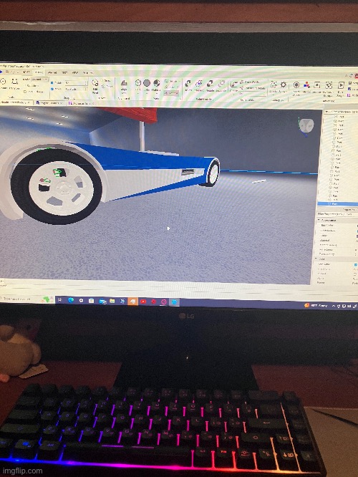This screenshot has width=358, height=477.
Task: Open the Collision Groups editor
Action: point(329,88)
